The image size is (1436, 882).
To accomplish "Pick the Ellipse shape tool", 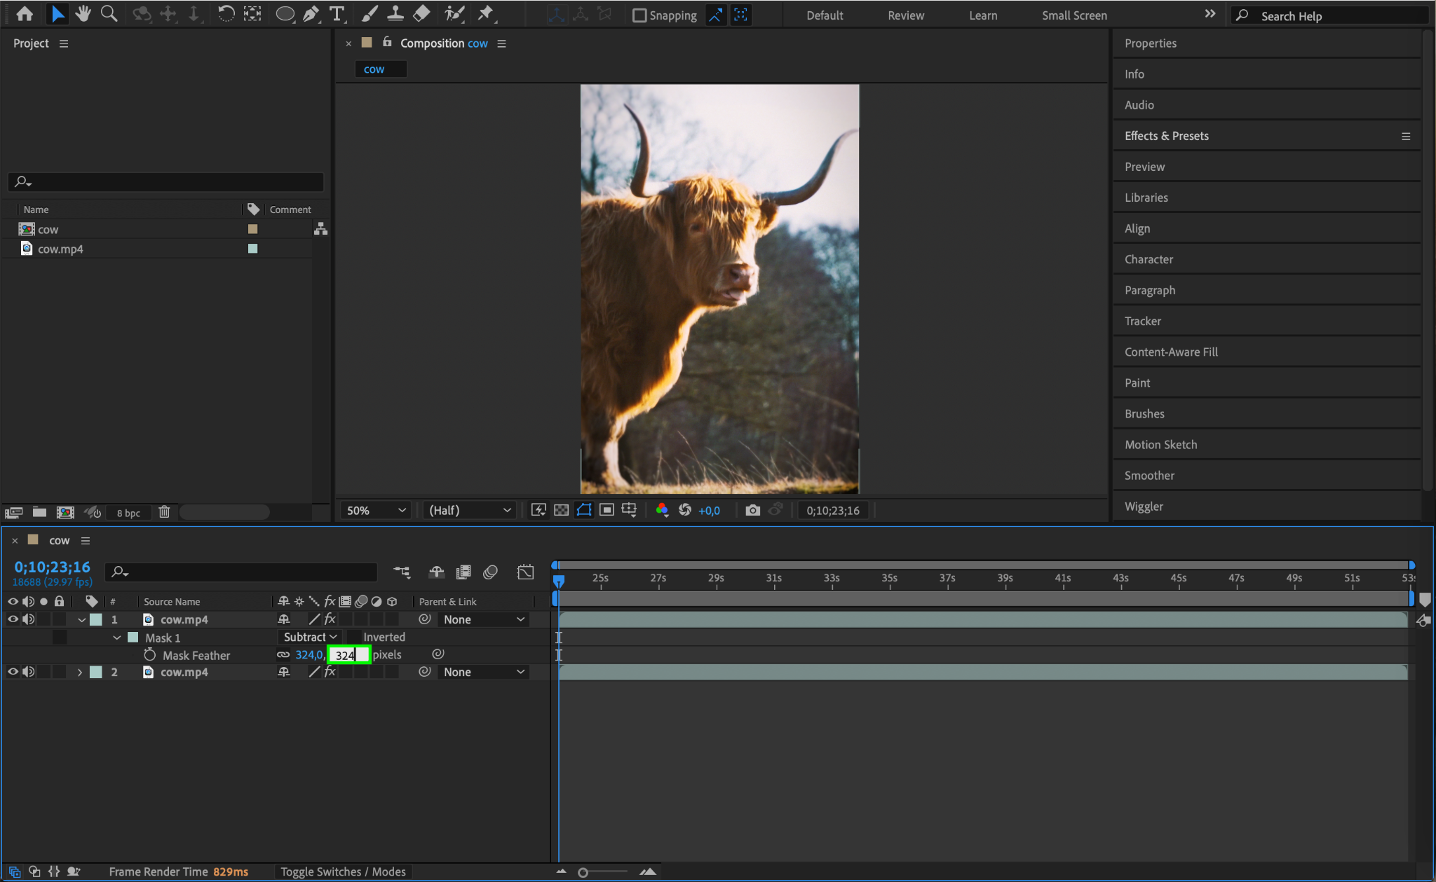I will click(285, 14).
